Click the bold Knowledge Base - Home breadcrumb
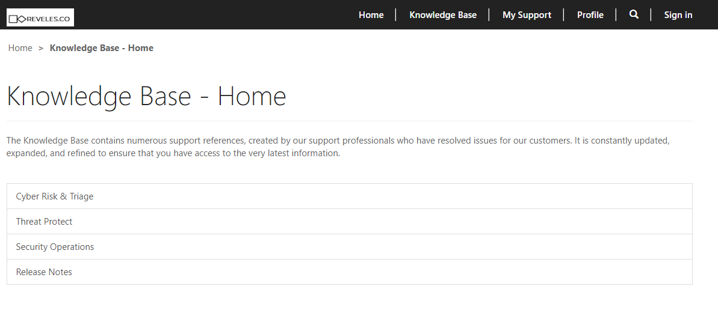Screen dimensions: 718x319 coord(101,48)
